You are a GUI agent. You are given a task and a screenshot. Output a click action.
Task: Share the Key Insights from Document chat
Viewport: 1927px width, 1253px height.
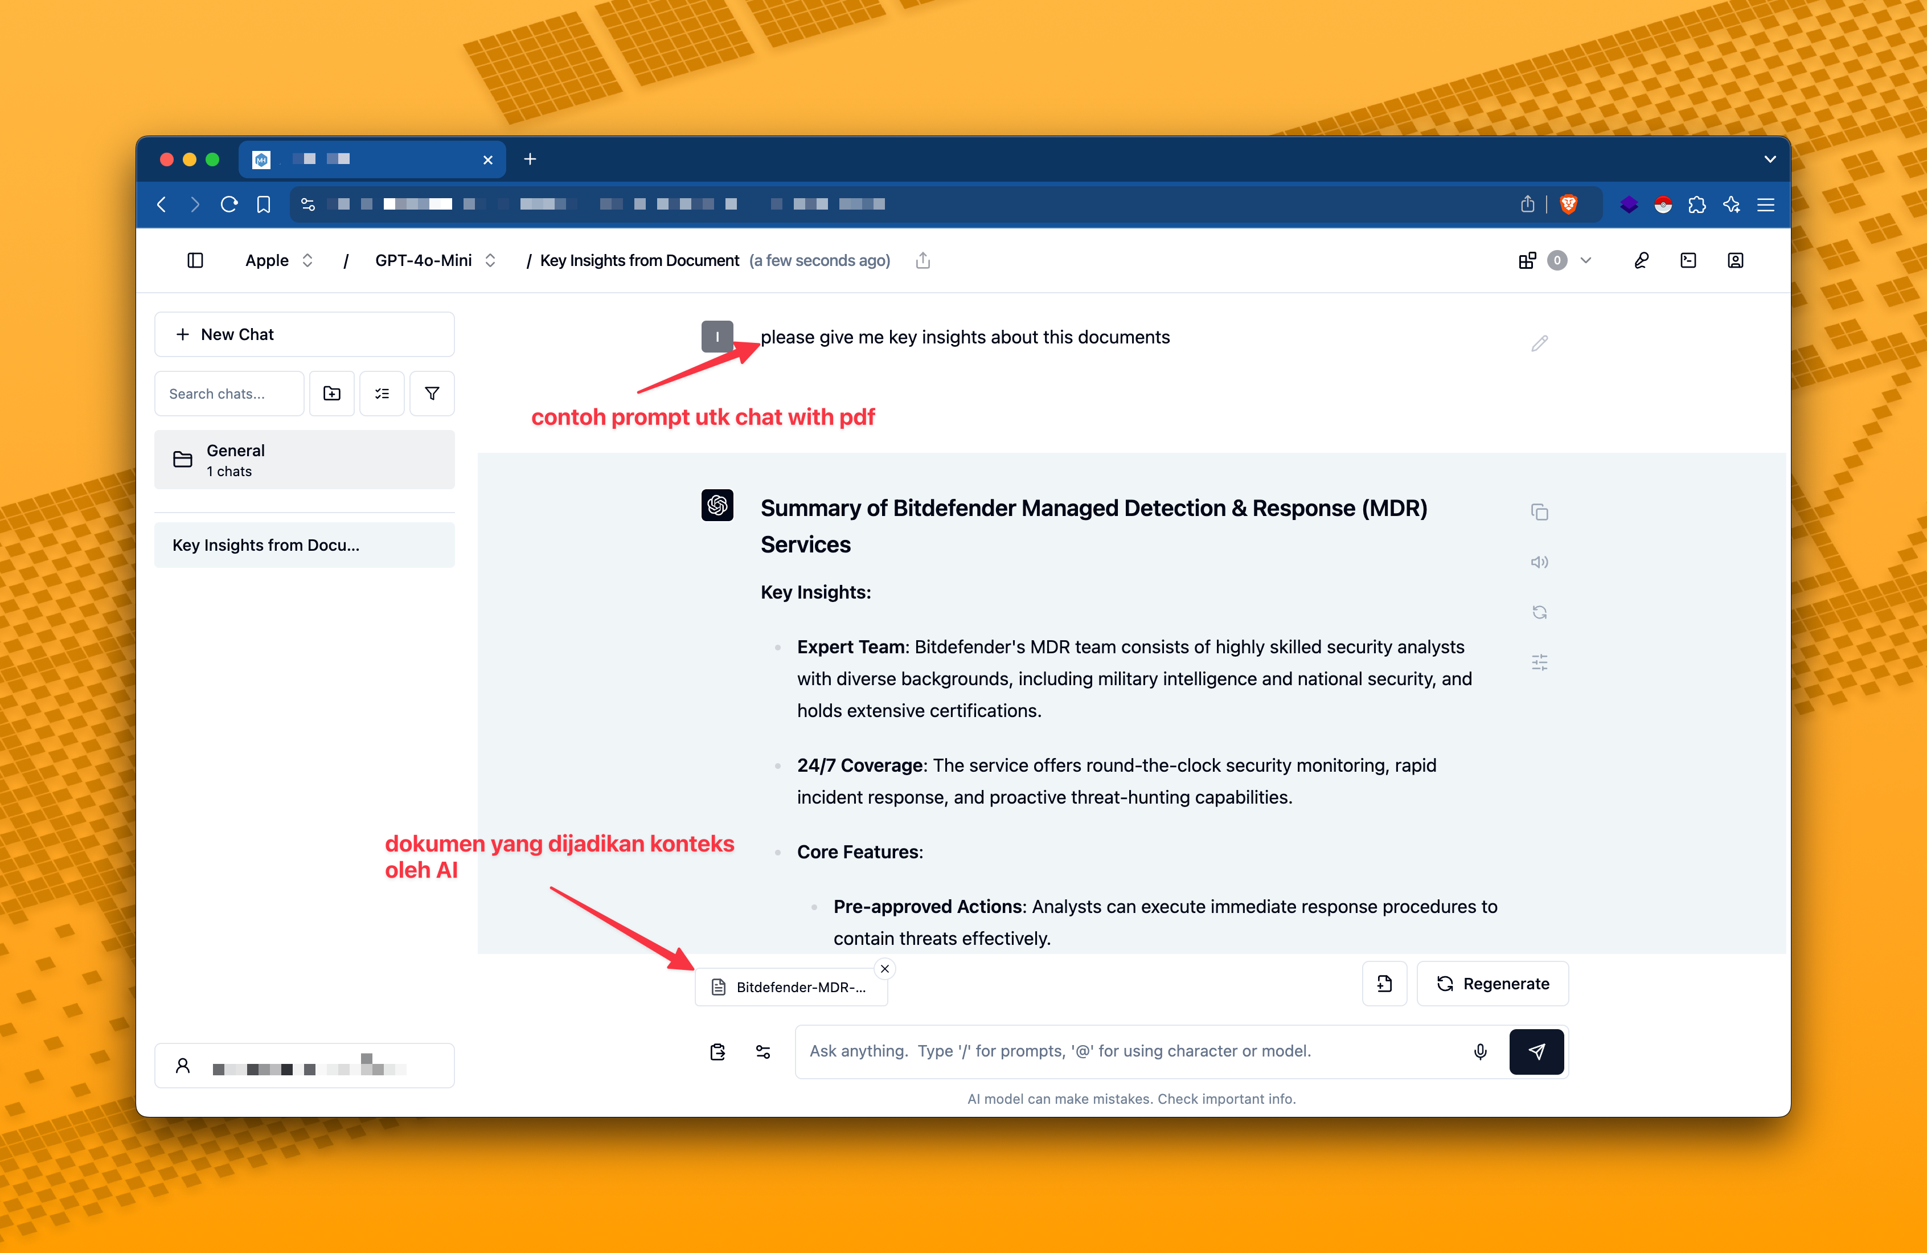(922, 260)
